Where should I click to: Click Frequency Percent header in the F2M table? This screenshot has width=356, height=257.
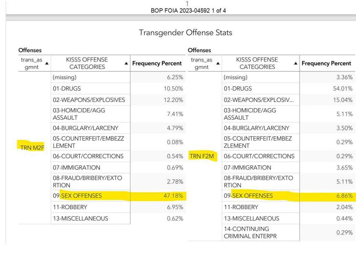[326, 63]
